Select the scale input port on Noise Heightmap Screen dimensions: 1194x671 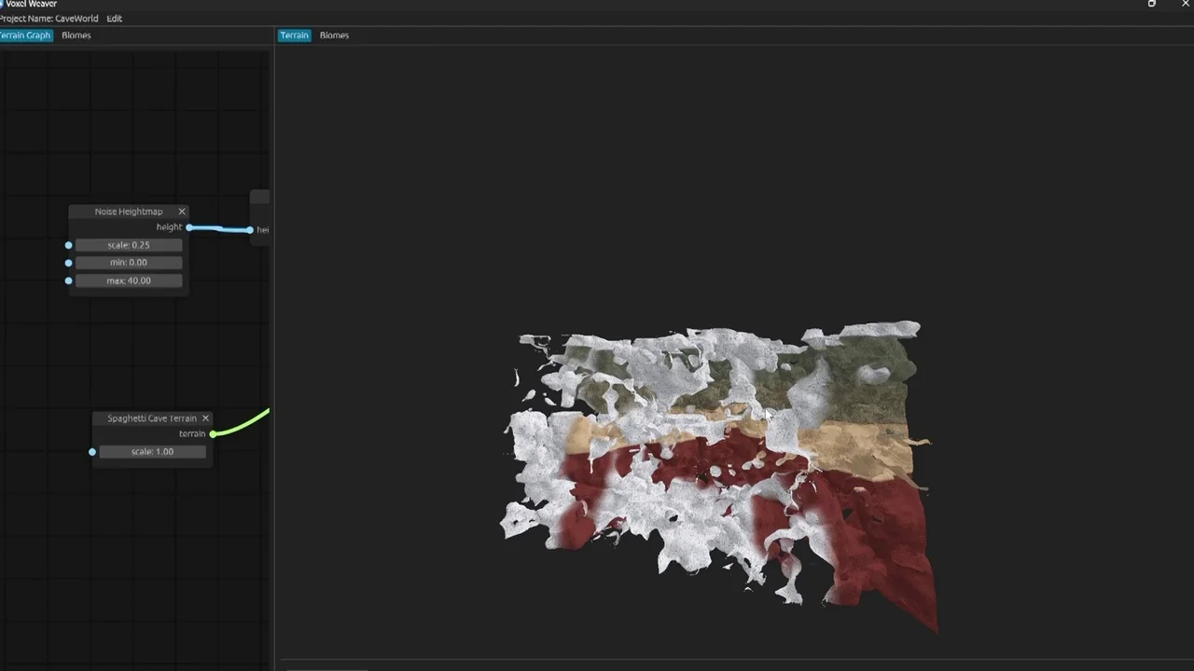68,245
